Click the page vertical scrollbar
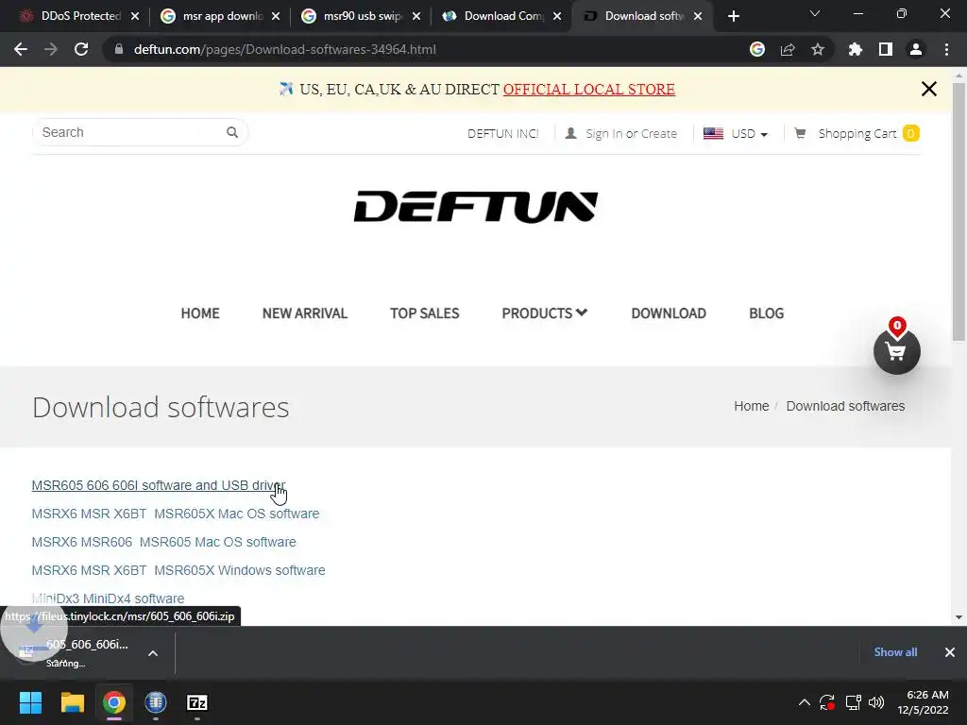The height and width of the screenshot is (725, 967). [x=959, y=212]
